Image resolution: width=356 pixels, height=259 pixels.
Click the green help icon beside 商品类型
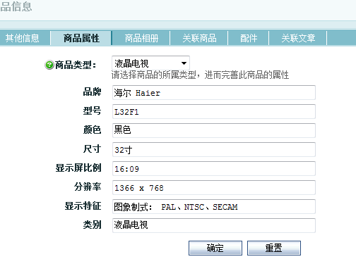(49, 65)
